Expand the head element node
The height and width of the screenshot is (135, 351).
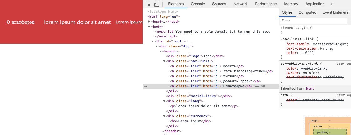(x=149, y=22)
